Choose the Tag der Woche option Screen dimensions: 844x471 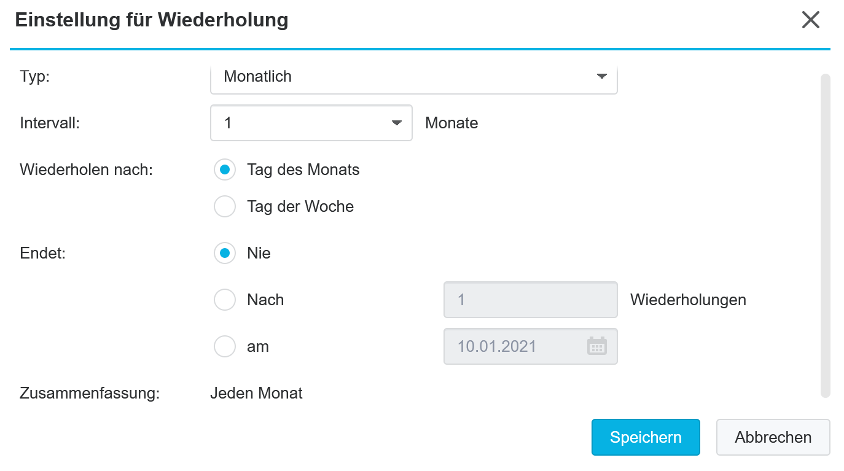tap(225, 206)
